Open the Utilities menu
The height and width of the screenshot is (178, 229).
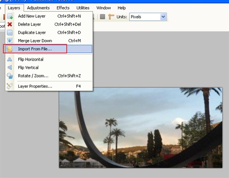click(x=83, y=8)
